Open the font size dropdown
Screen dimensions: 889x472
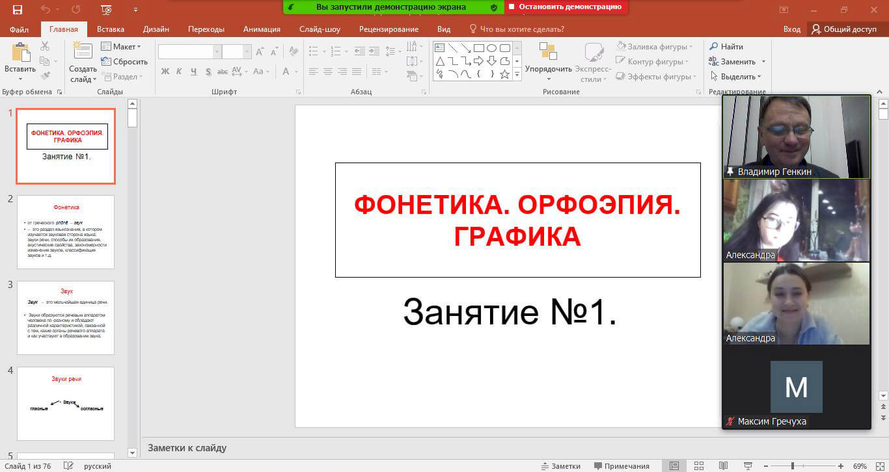click(x=247, y=52)
